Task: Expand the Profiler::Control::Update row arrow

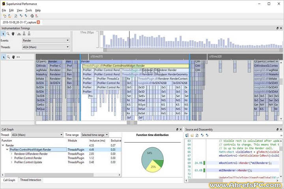Action: (x=11, y=162)
